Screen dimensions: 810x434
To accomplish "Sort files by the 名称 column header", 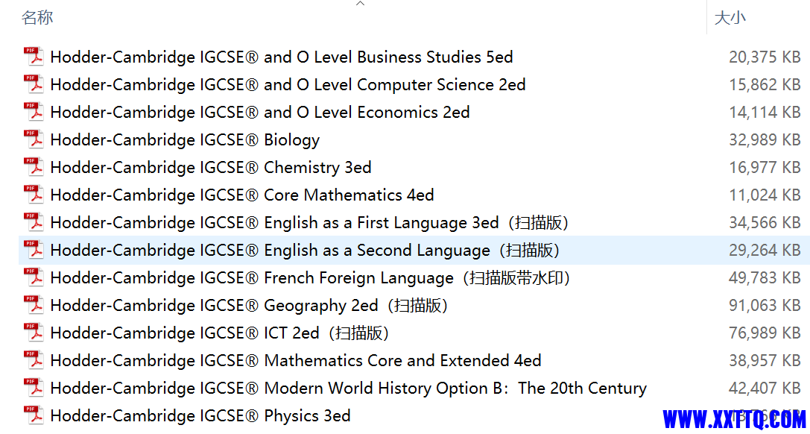I will [x=37, y=18].
